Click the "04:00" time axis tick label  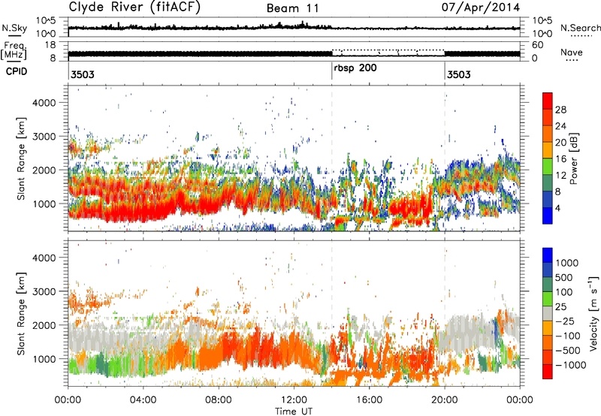click(x=143, y=400)
